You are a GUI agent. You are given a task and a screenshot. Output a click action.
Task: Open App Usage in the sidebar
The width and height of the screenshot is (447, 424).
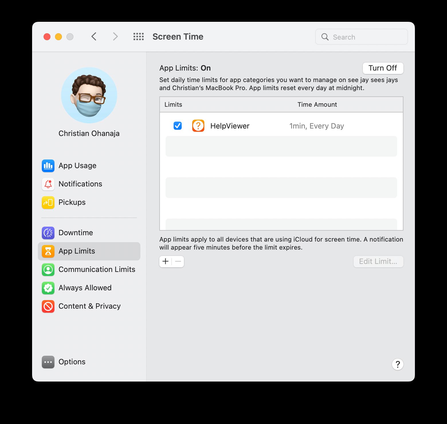click(x=77, y=166)
